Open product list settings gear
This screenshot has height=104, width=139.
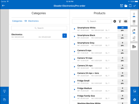115,21
